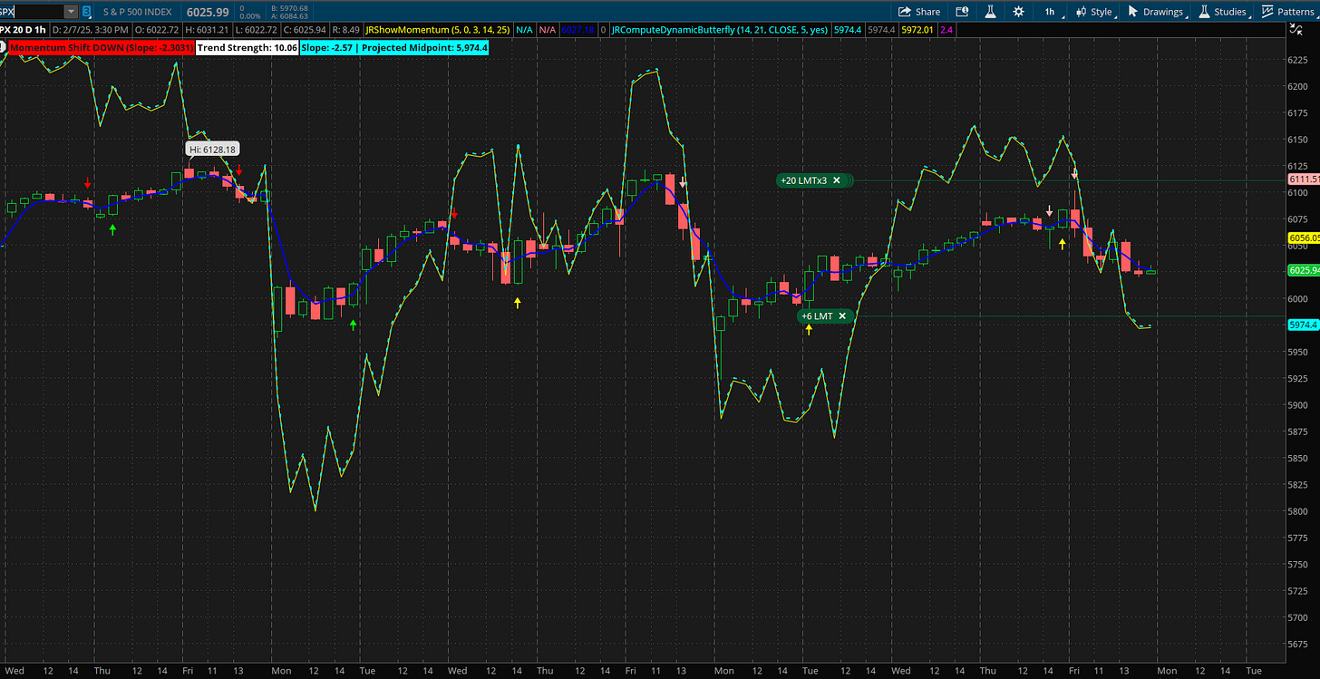Click the bid and ask prices in header

point(289,12)
